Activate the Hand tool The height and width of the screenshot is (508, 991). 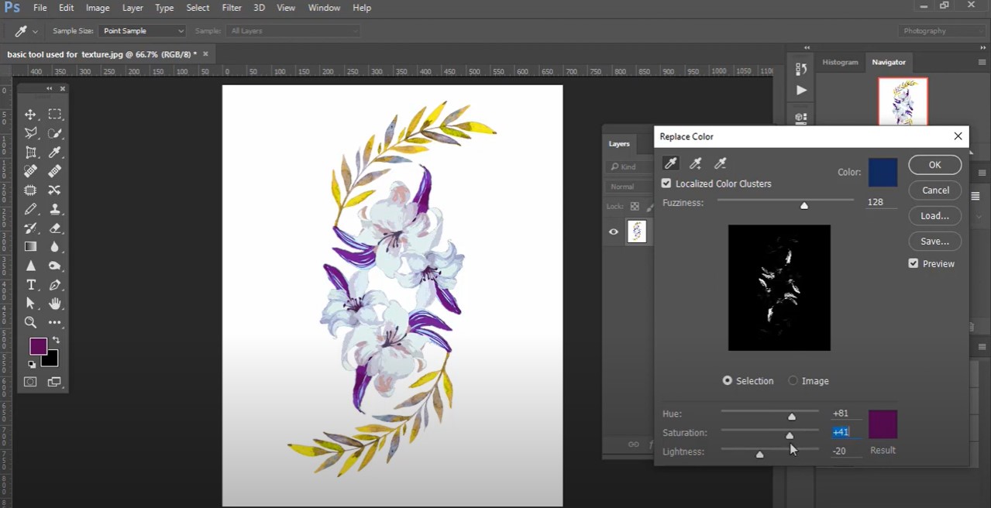[55, 304]
